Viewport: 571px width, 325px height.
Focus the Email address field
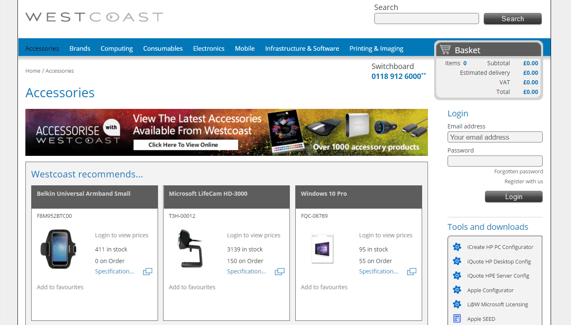[495, 137]
